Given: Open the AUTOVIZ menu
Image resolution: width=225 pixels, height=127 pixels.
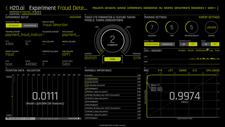Looking at the screenshot, I should (121, 8).
